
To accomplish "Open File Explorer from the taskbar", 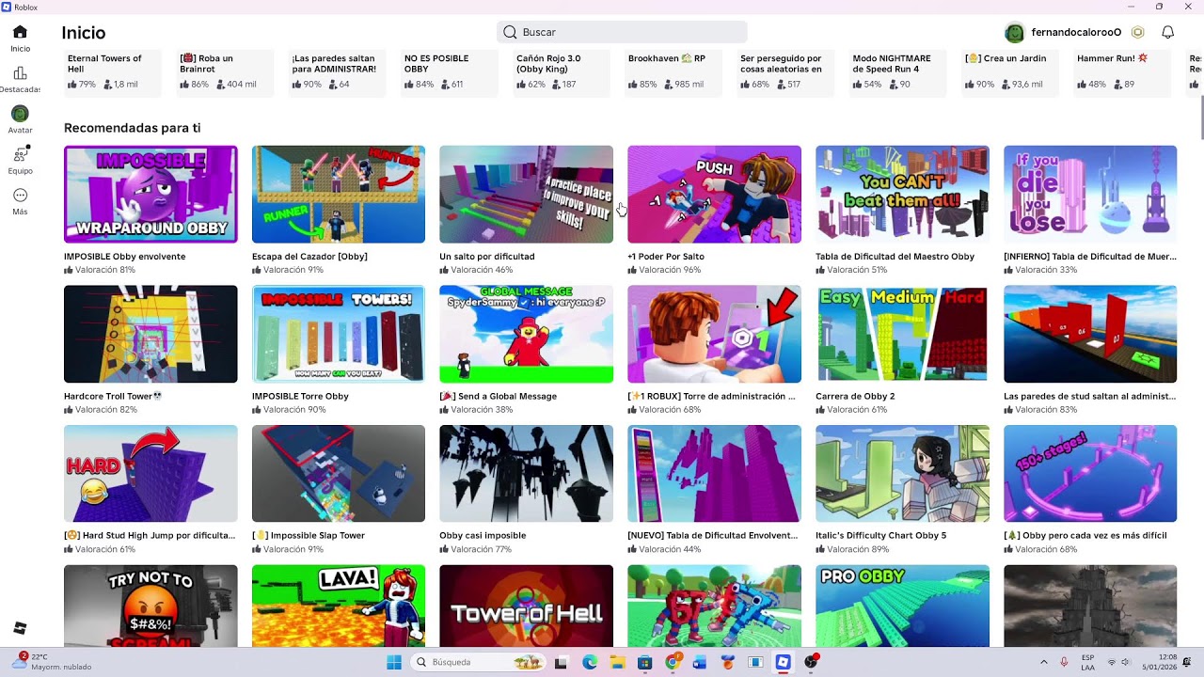I will pos(617,662).
